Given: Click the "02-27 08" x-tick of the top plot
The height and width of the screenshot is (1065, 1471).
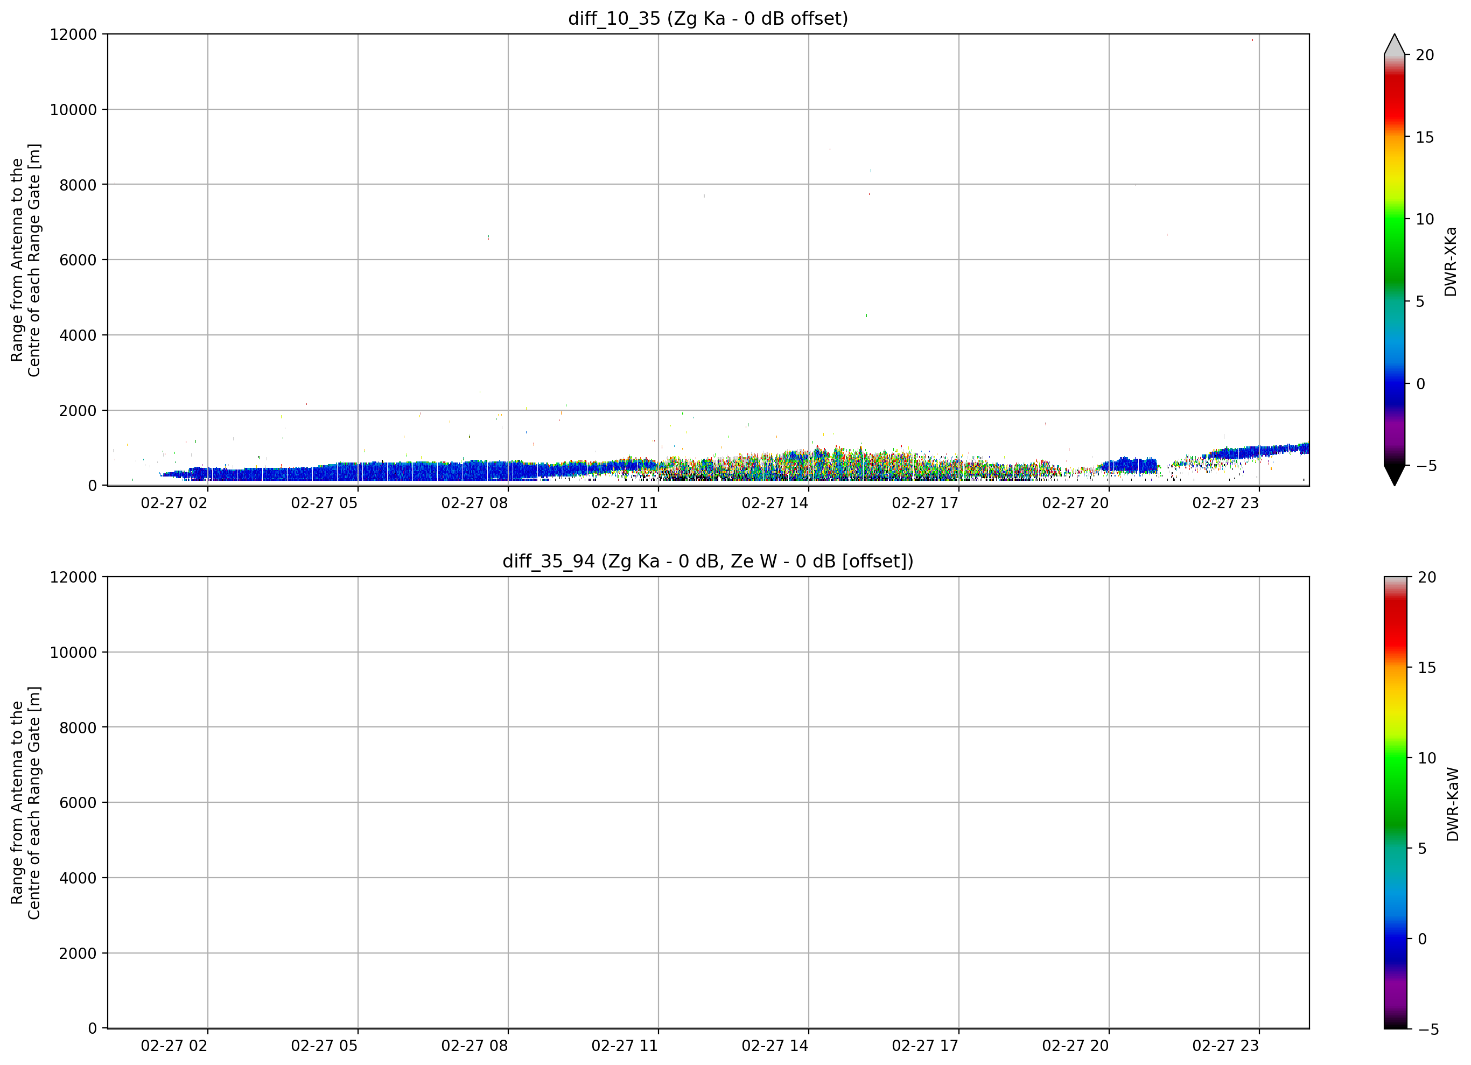Looking at the screenshot, I should click(x=475, y=503).
